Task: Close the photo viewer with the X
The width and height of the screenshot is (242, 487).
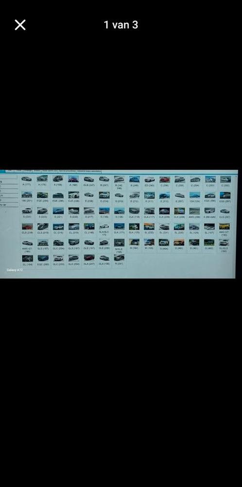Action: 20,25
